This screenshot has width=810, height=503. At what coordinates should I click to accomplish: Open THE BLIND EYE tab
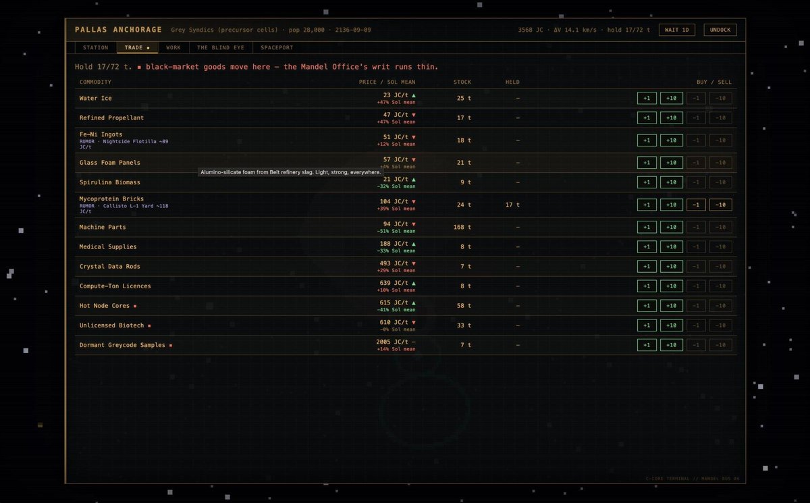tap(221, 48)
